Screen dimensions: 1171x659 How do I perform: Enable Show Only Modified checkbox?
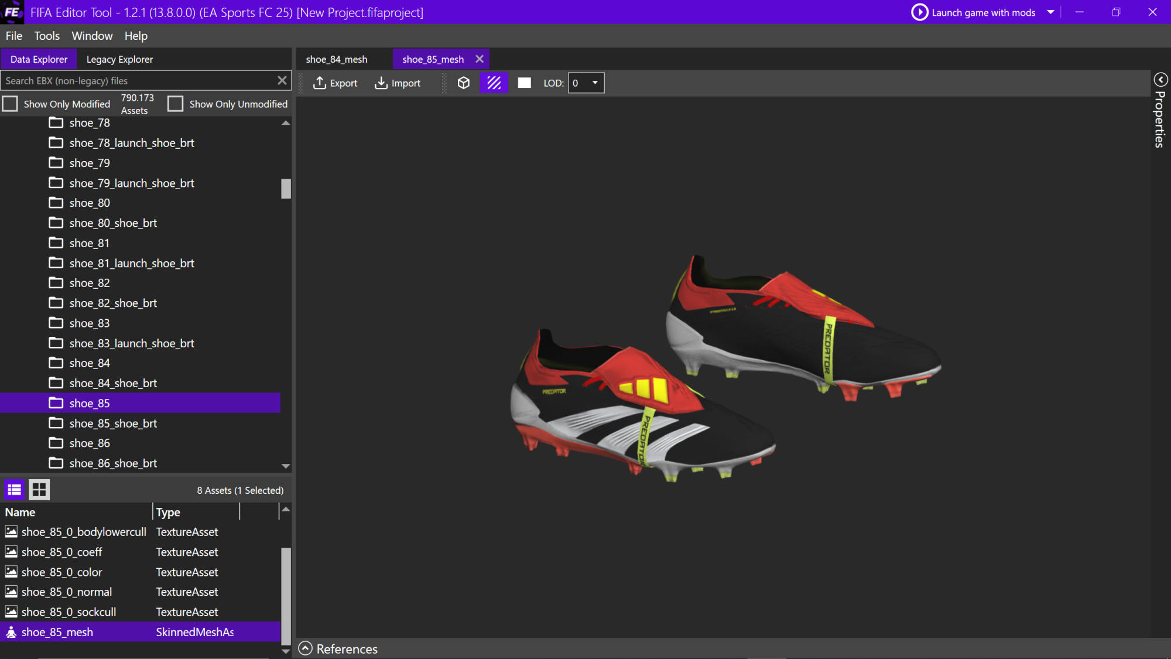10,104
